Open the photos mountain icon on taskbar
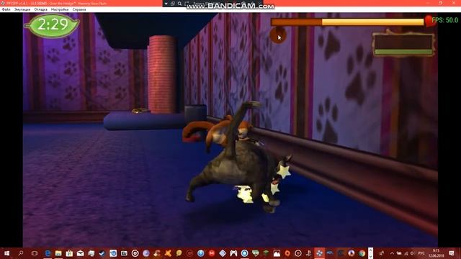 [277, 253]
